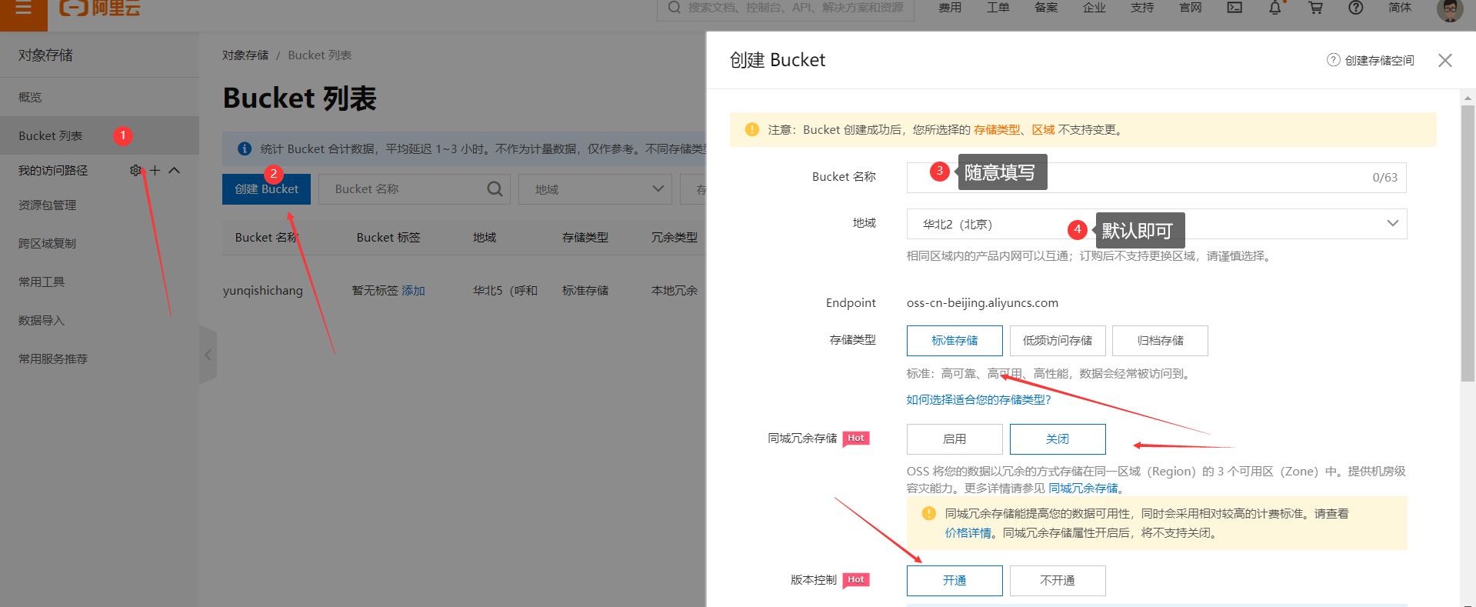The image size is (1476, 607).
Task: Click the search magnifier in Bucket 名称 box
Action: click(x=495, y=189)
